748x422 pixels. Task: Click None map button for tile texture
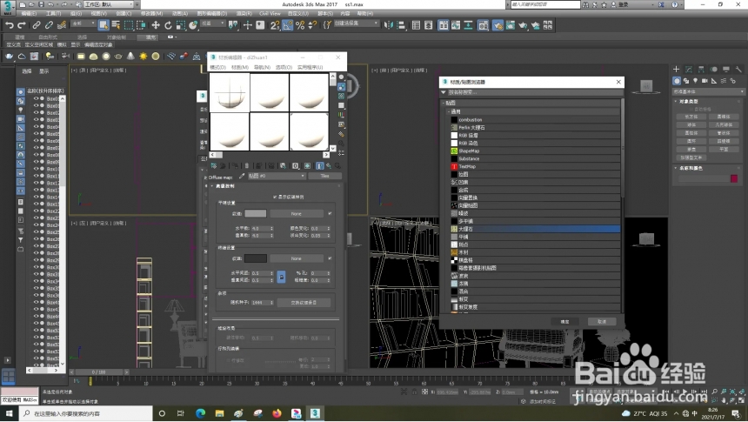point(297,214)
